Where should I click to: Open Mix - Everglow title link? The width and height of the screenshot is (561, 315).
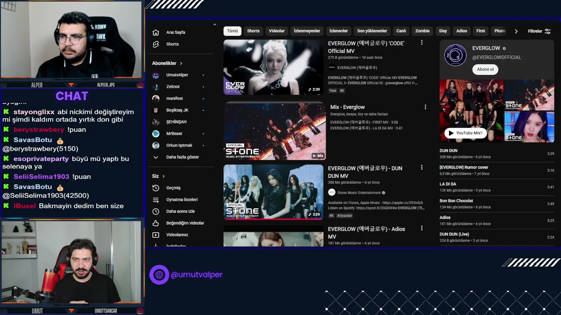(348, 107)
